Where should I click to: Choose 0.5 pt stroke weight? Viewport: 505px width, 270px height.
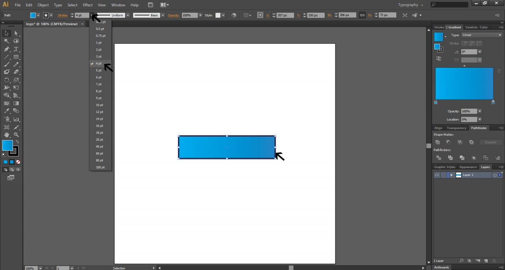point(101,29)
